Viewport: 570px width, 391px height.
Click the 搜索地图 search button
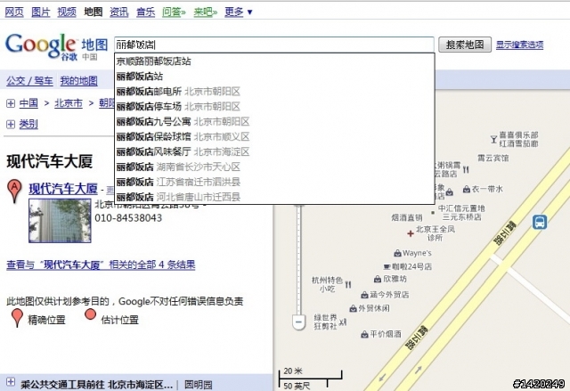click(x=465, y=45)
